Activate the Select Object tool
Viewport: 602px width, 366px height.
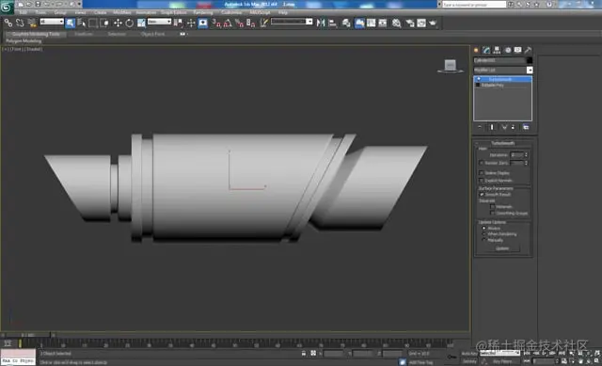tap(71, 23)
